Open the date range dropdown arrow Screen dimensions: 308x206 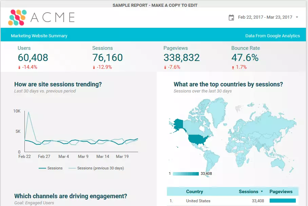pos(297,17)
